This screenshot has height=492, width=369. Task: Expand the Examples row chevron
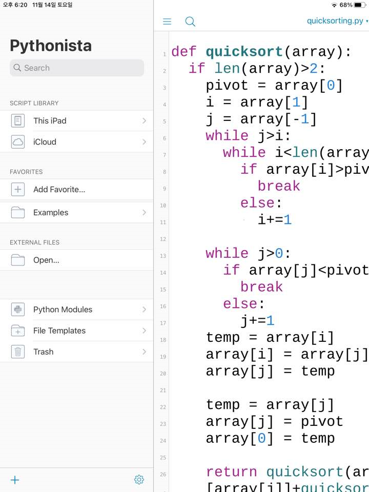click(144, 212)
